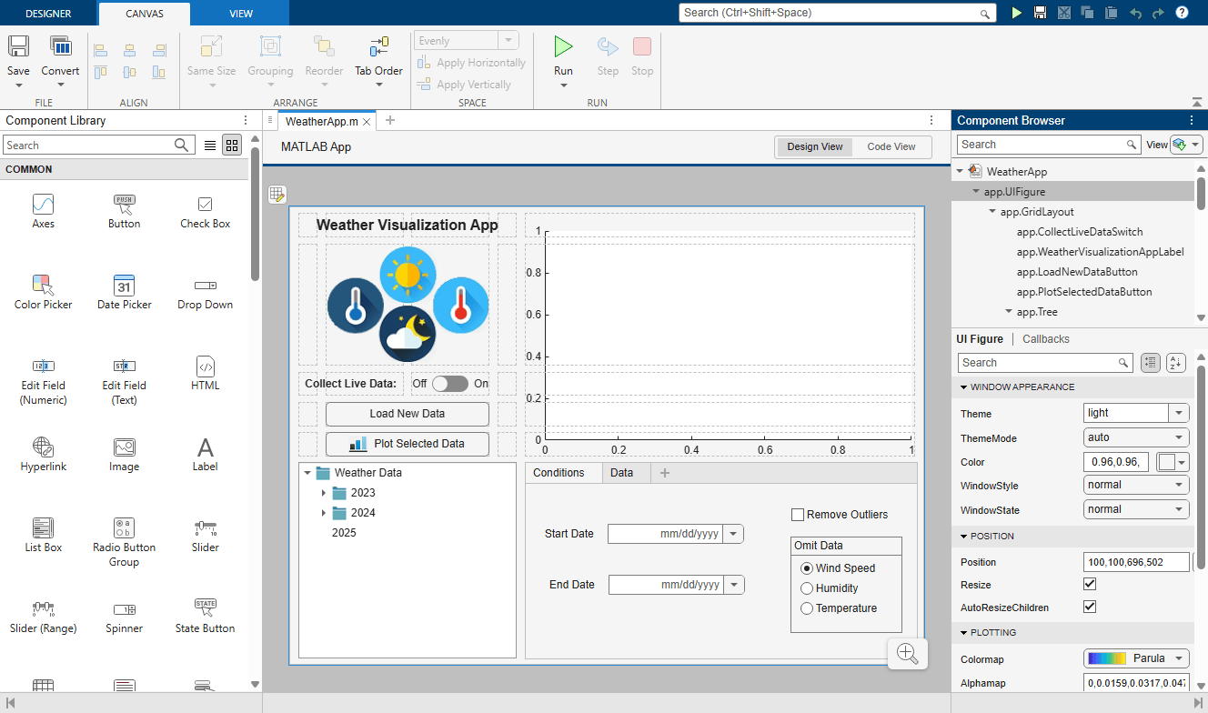Switch to the DESIGNER ribbon tab
Image resolution: width=1208 pixels, height=713 pixels.
point(48,14)
